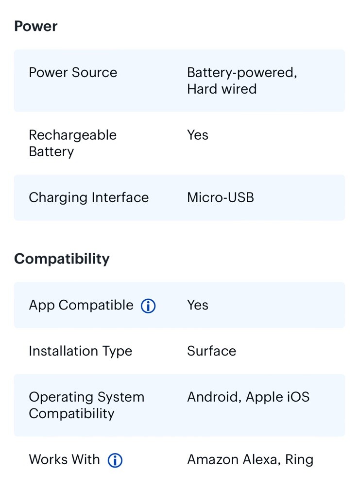Viewport: 359px width, 487px height.
Task: Select the Yes value for App Compatible
Action: tap(197, 306)
